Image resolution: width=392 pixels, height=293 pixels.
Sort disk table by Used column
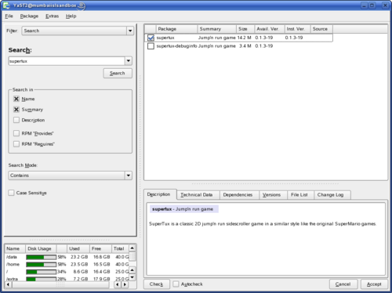78,249
